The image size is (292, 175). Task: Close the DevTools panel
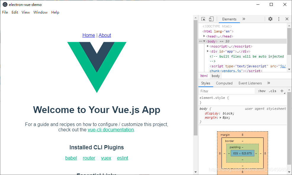coord(287,19)
